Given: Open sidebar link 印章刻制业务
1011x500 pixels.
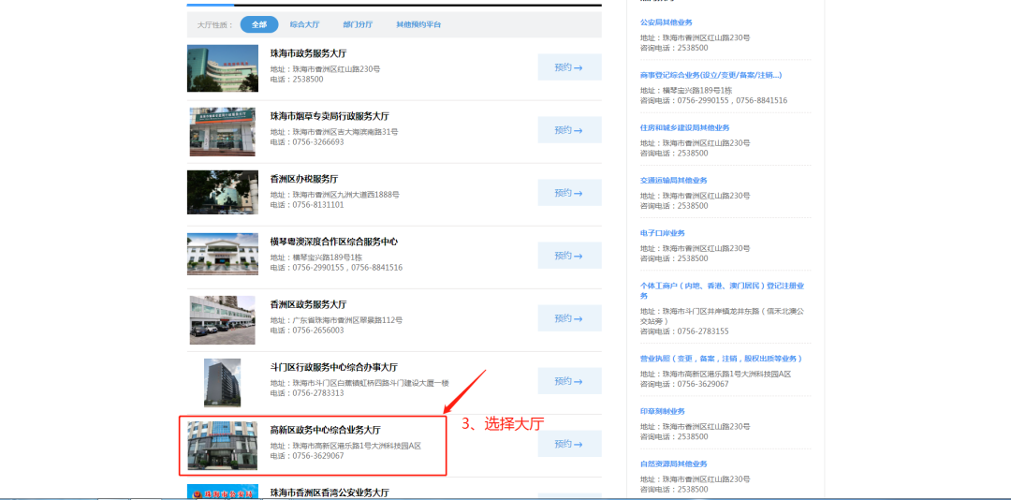Looking at the screenshot, I should [662, 411].
